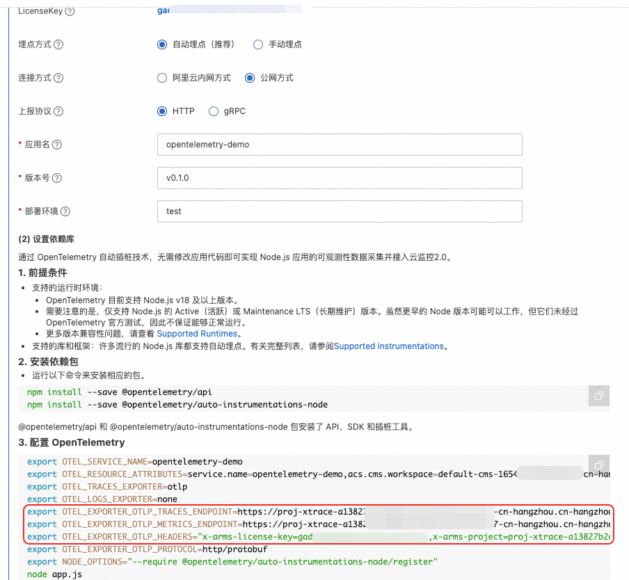Choose 阿里云内网方式 connection
The width and height of the screenshot is (629, 580).
pos(162,78)
